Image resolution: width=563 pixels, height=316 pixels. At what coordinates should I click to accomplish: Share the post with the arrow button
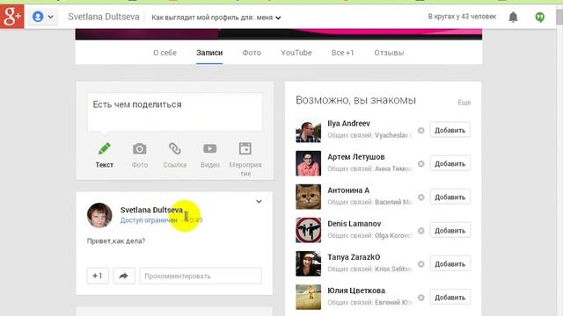click(x=124, y=276)
